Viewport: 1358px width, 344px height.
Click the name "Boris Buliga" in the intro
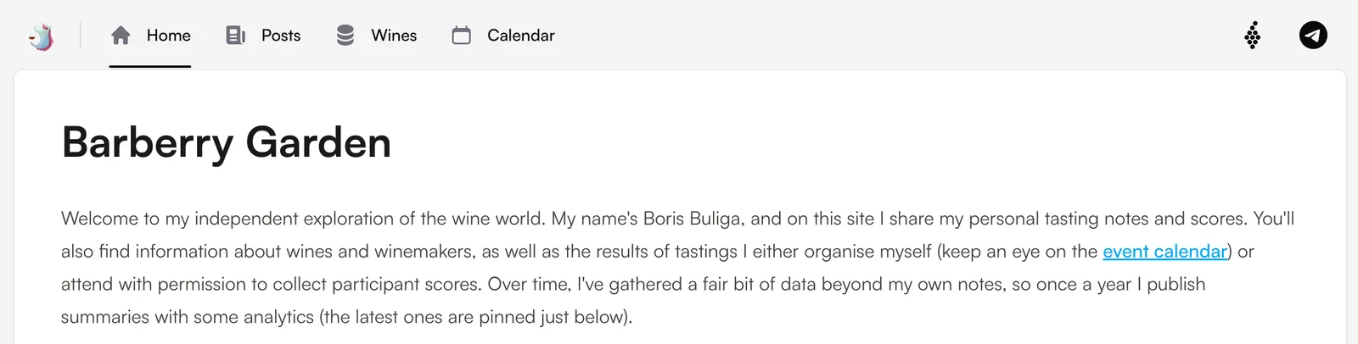pyautogui.click(x=693, y=219)
